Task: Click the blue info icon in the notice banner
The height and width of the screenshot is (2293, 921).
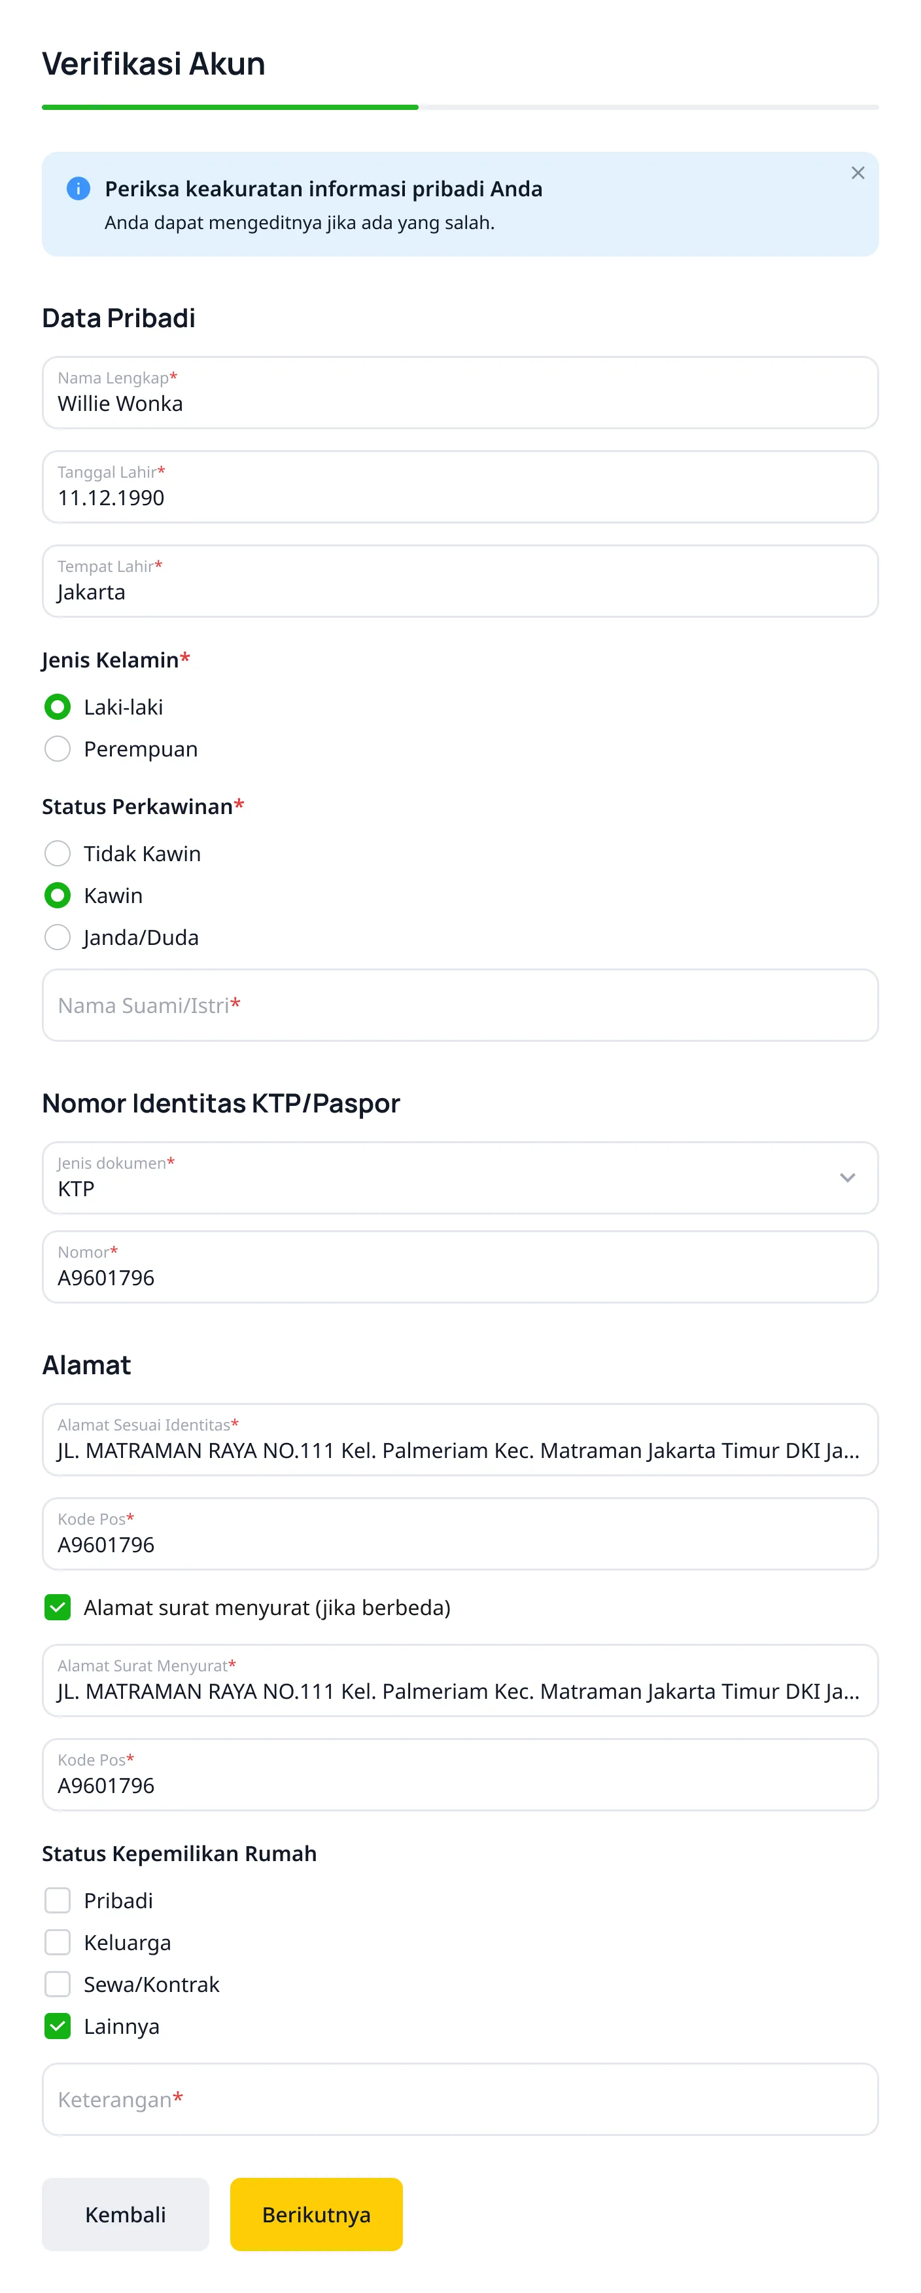Action: coord(78,188)
